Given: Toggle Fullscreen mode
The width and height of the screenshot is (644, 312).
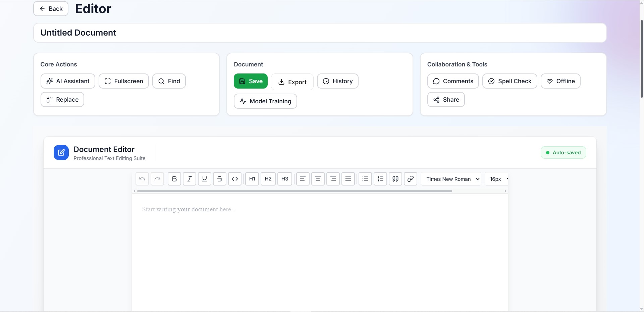Looking at the screenshot, I should (x=124, y=81).
